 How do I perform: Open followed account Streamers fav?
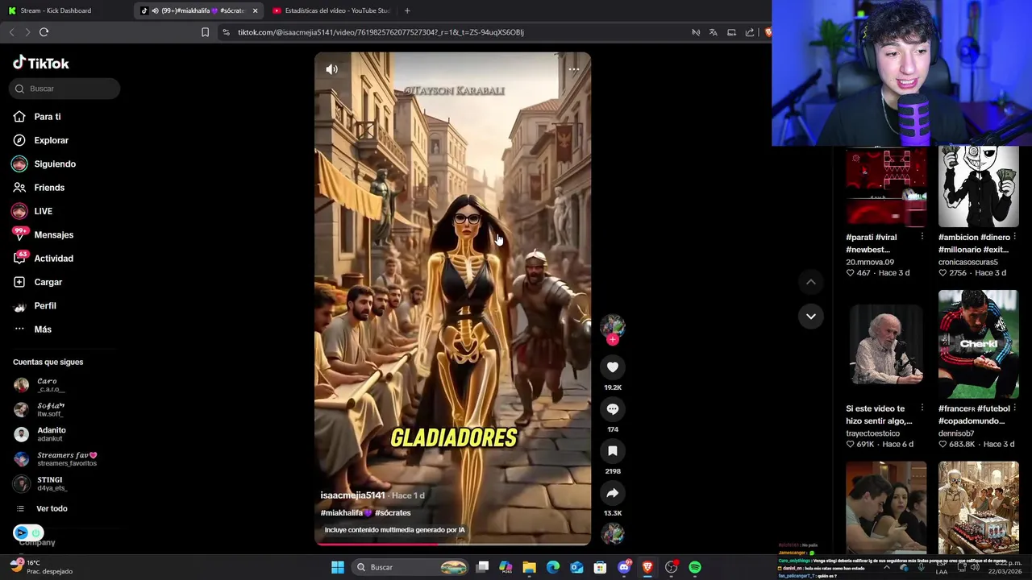[55, 459]
